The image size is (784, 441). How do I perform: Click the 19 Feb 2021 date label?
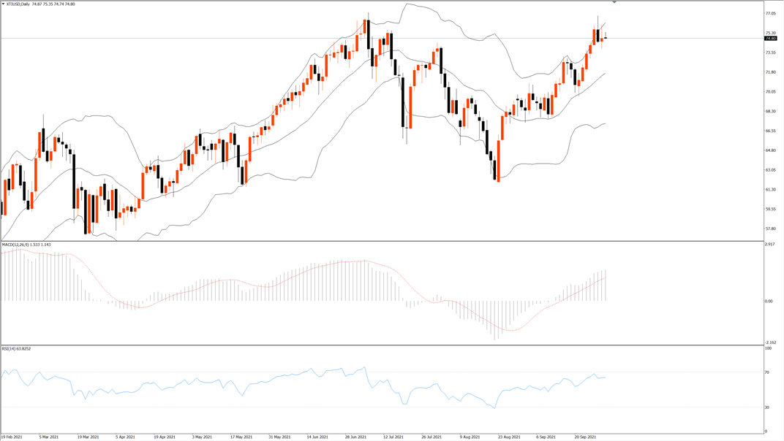[x=12, y=437]
